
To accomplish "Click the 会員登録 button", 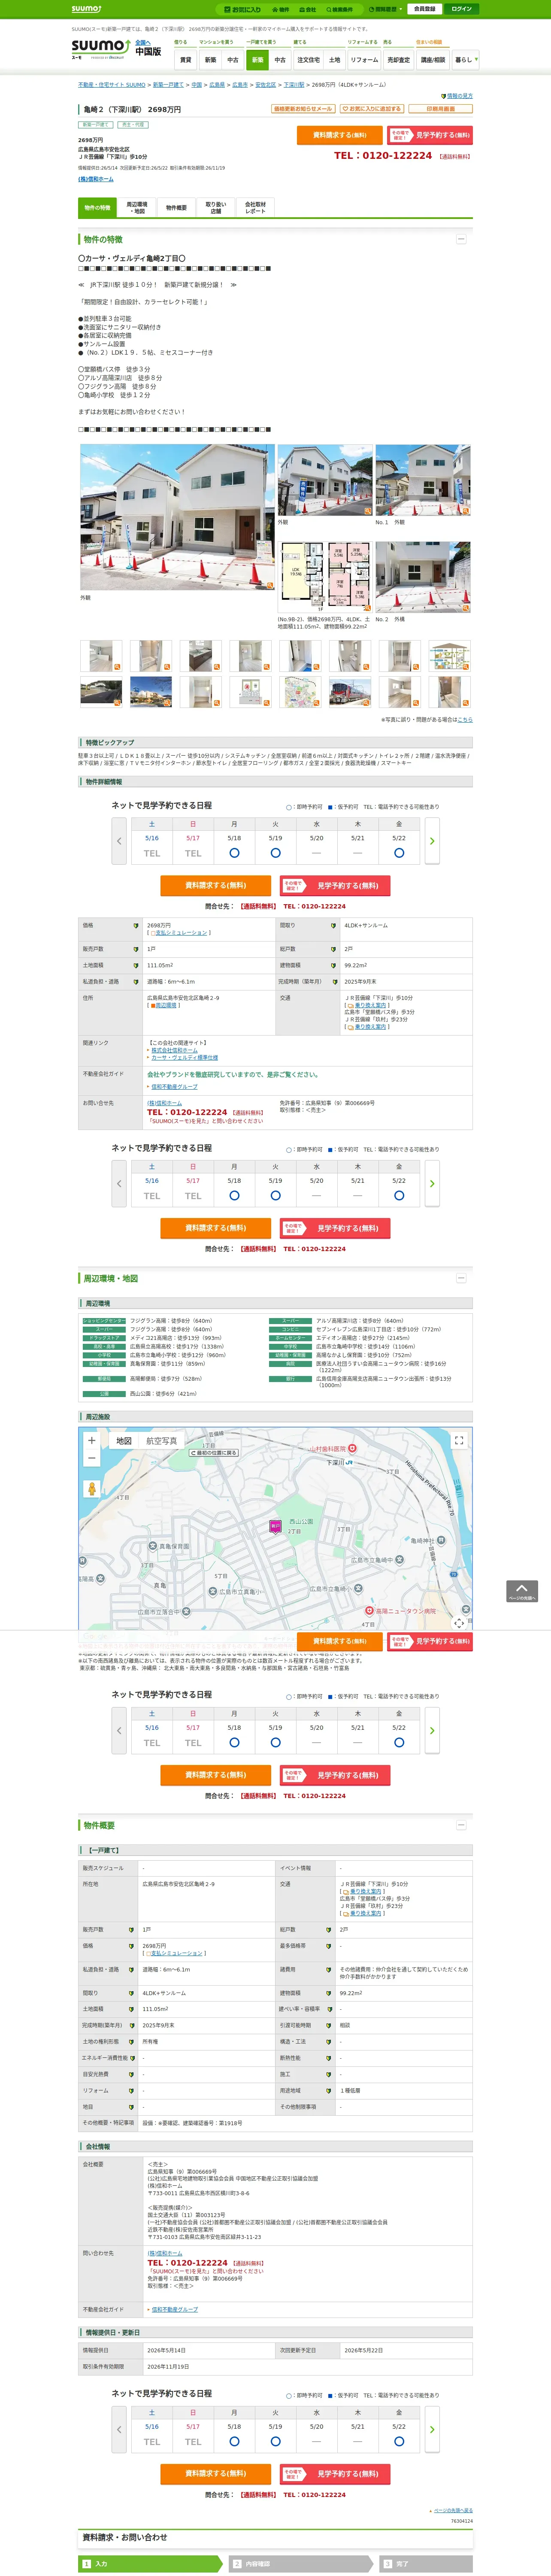I will pyautogui.click(x=424, y=9).
